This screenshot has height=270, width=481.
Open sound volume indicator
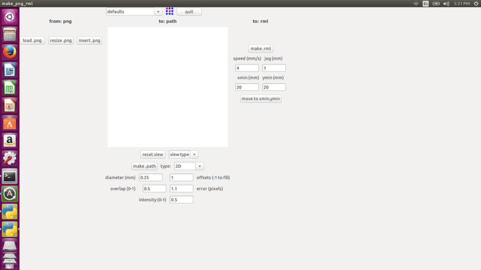pos(446,4)
